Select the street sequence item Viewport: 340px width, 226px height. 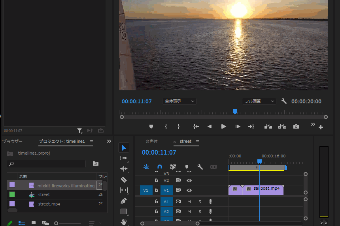44,194
